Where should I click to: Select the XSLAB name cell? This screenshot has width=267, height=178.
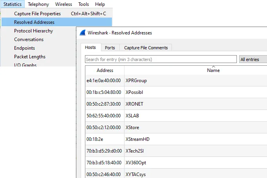[196, 116]
